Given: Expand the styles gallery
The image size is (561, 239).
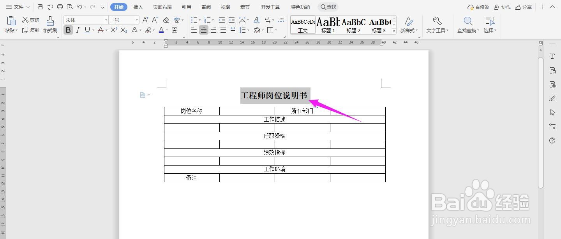Looking at the screenshot, I should pyautogui.click(x=394, y=31).
